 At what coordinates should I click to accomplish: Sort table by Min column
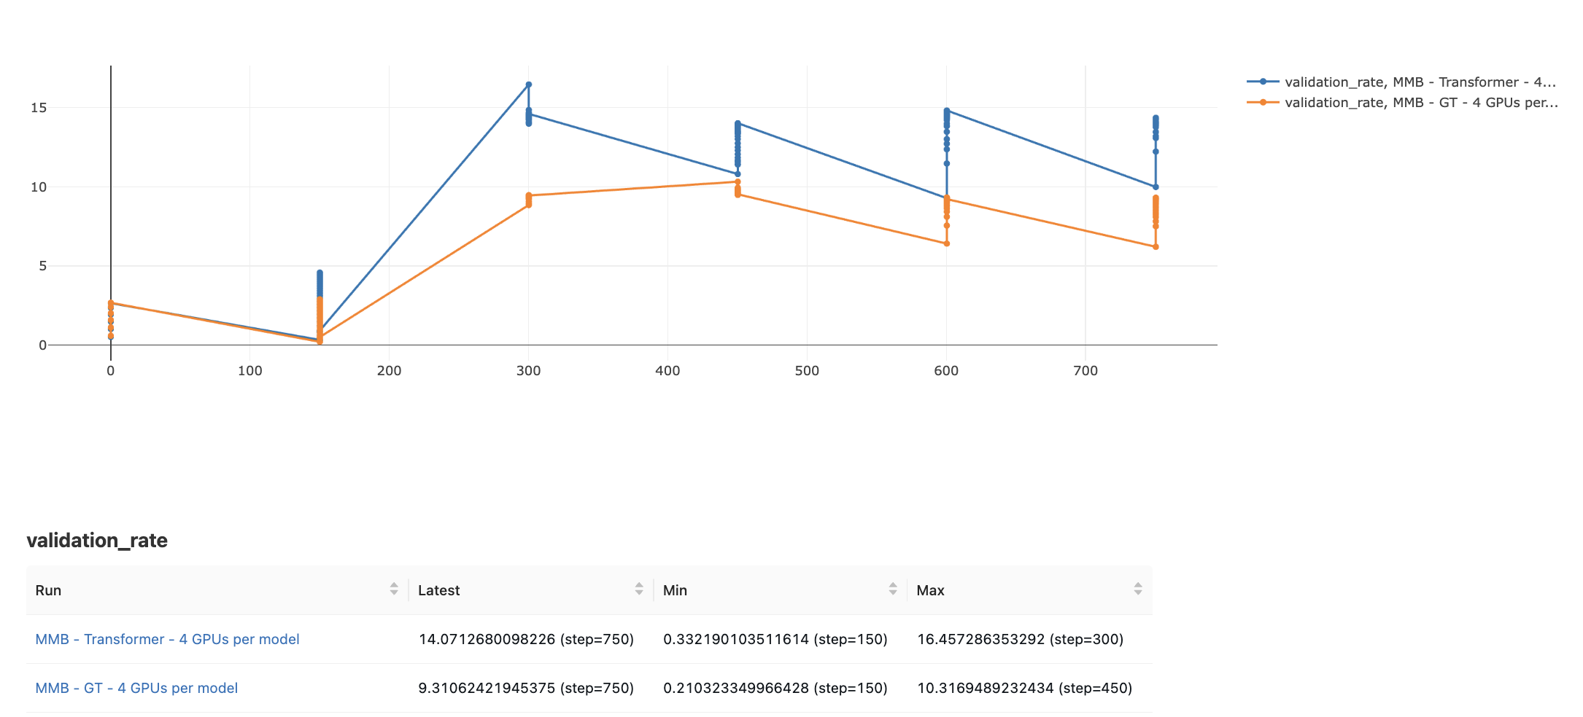point(893,589)
